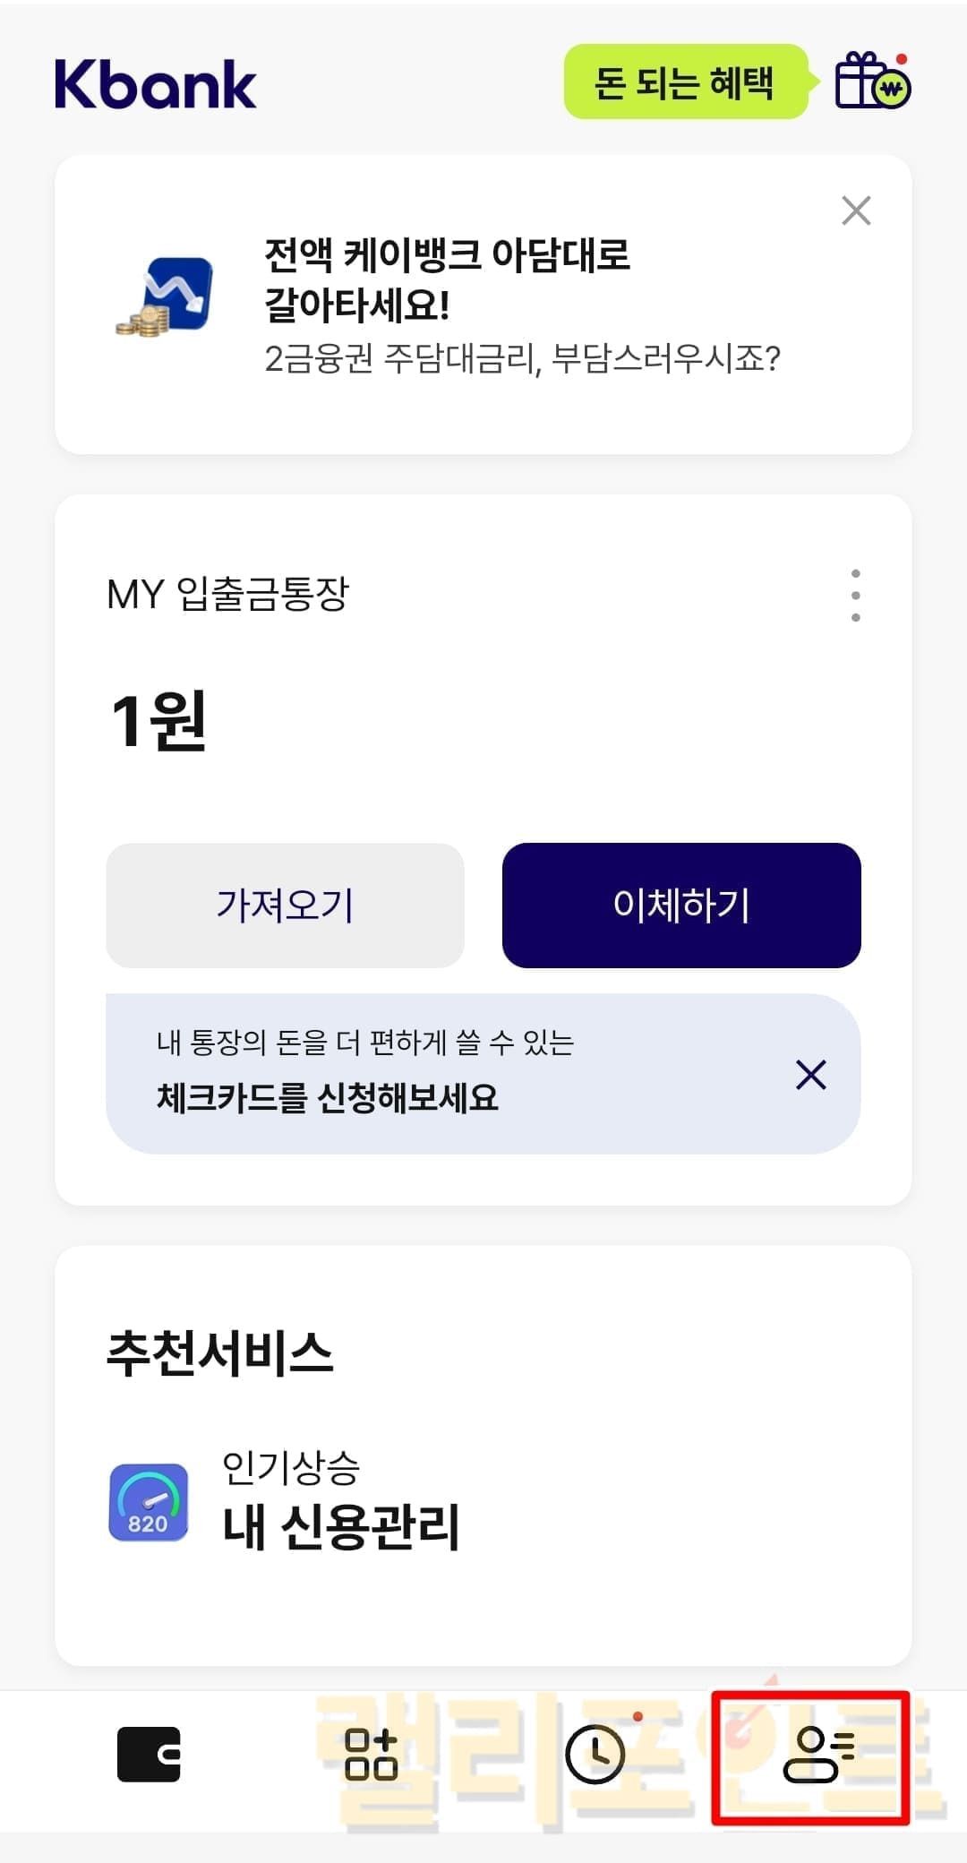This screenshot has height=1863, width=967.
Task: Tap the 1원 account balance
Action: tap(158, 721)
